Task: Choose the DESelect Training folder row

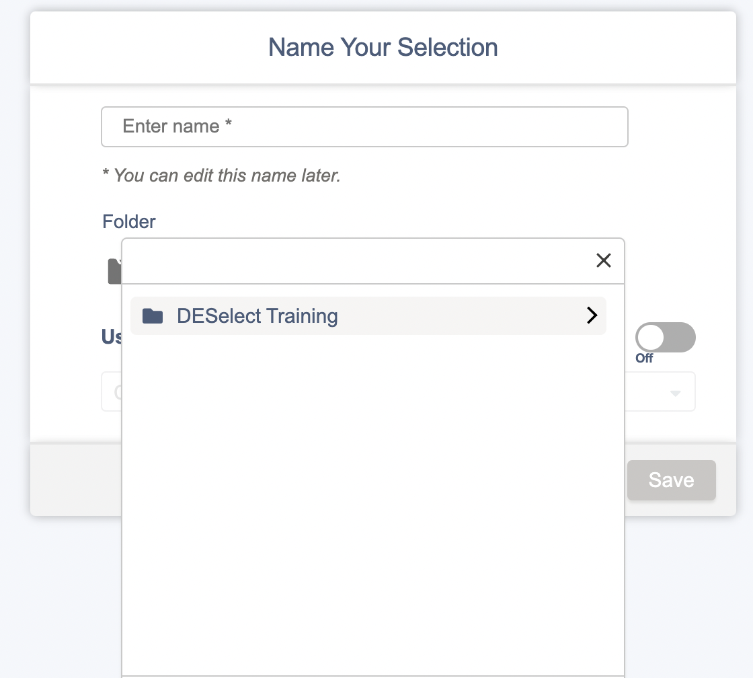Action: coord(368,315)
